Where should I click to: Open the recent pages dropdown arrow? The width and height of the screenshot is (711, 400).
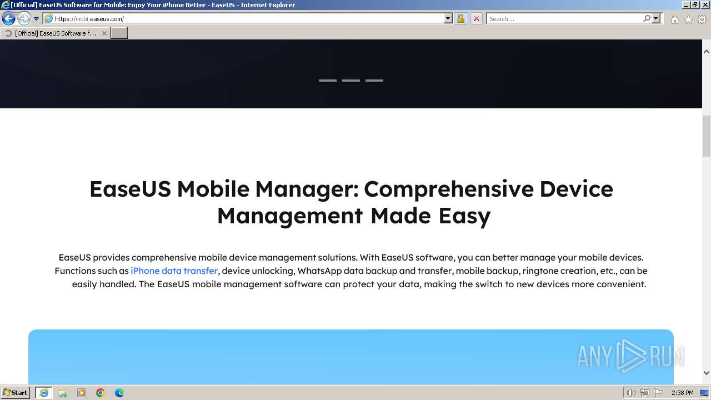click(37, 19)
